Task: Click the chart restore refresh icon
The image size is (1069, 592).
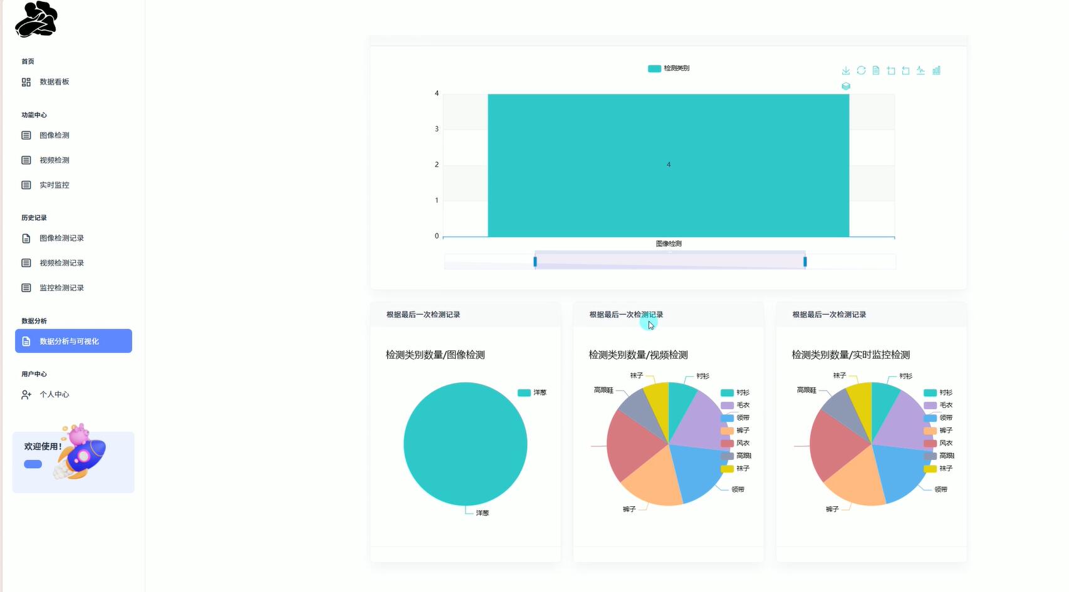Action: [861, 71]
